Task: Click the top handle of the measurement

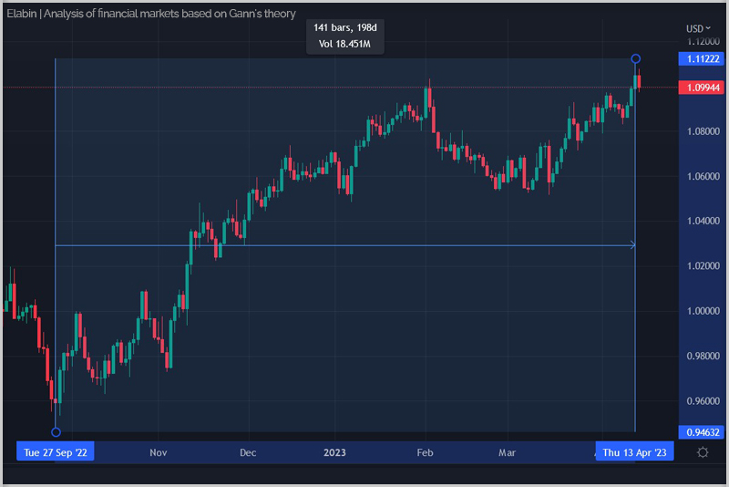Action: (x=635, y=58)
